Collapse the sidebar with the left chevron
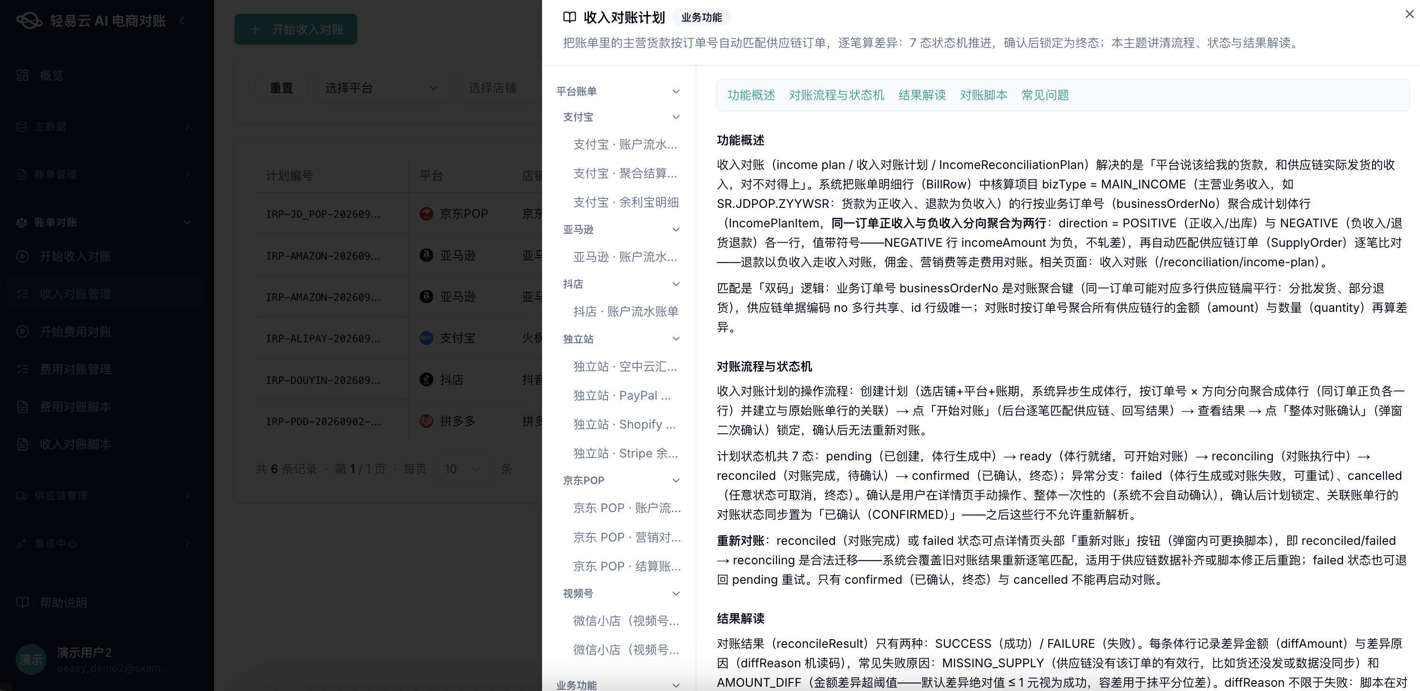 182,21
